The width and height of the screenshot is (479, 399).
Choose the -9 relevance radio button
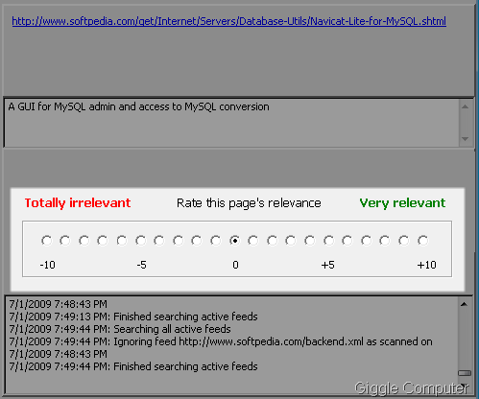65,241
